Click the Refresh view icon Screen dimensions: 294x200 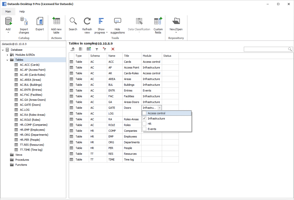coord(87,21)
